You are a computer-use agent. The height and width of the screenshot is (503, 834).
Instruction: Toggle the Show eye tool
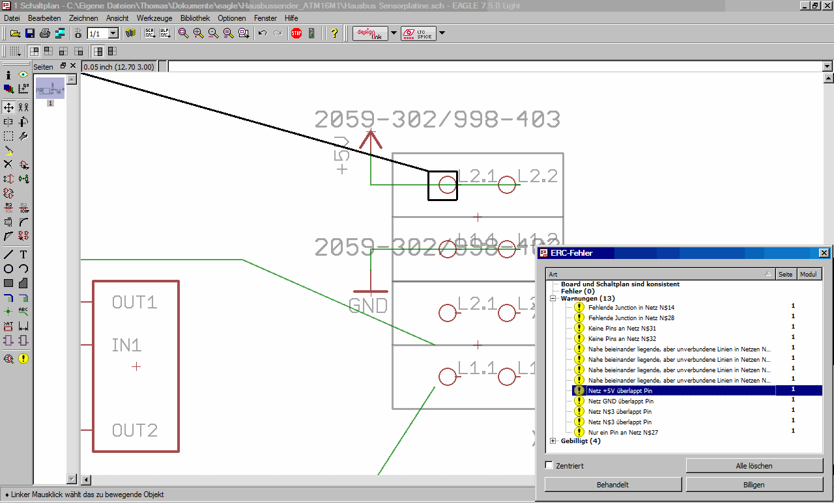[23, 75]
